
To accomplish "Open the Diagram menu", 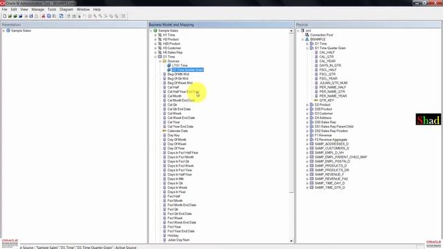I will coord(66,9).
